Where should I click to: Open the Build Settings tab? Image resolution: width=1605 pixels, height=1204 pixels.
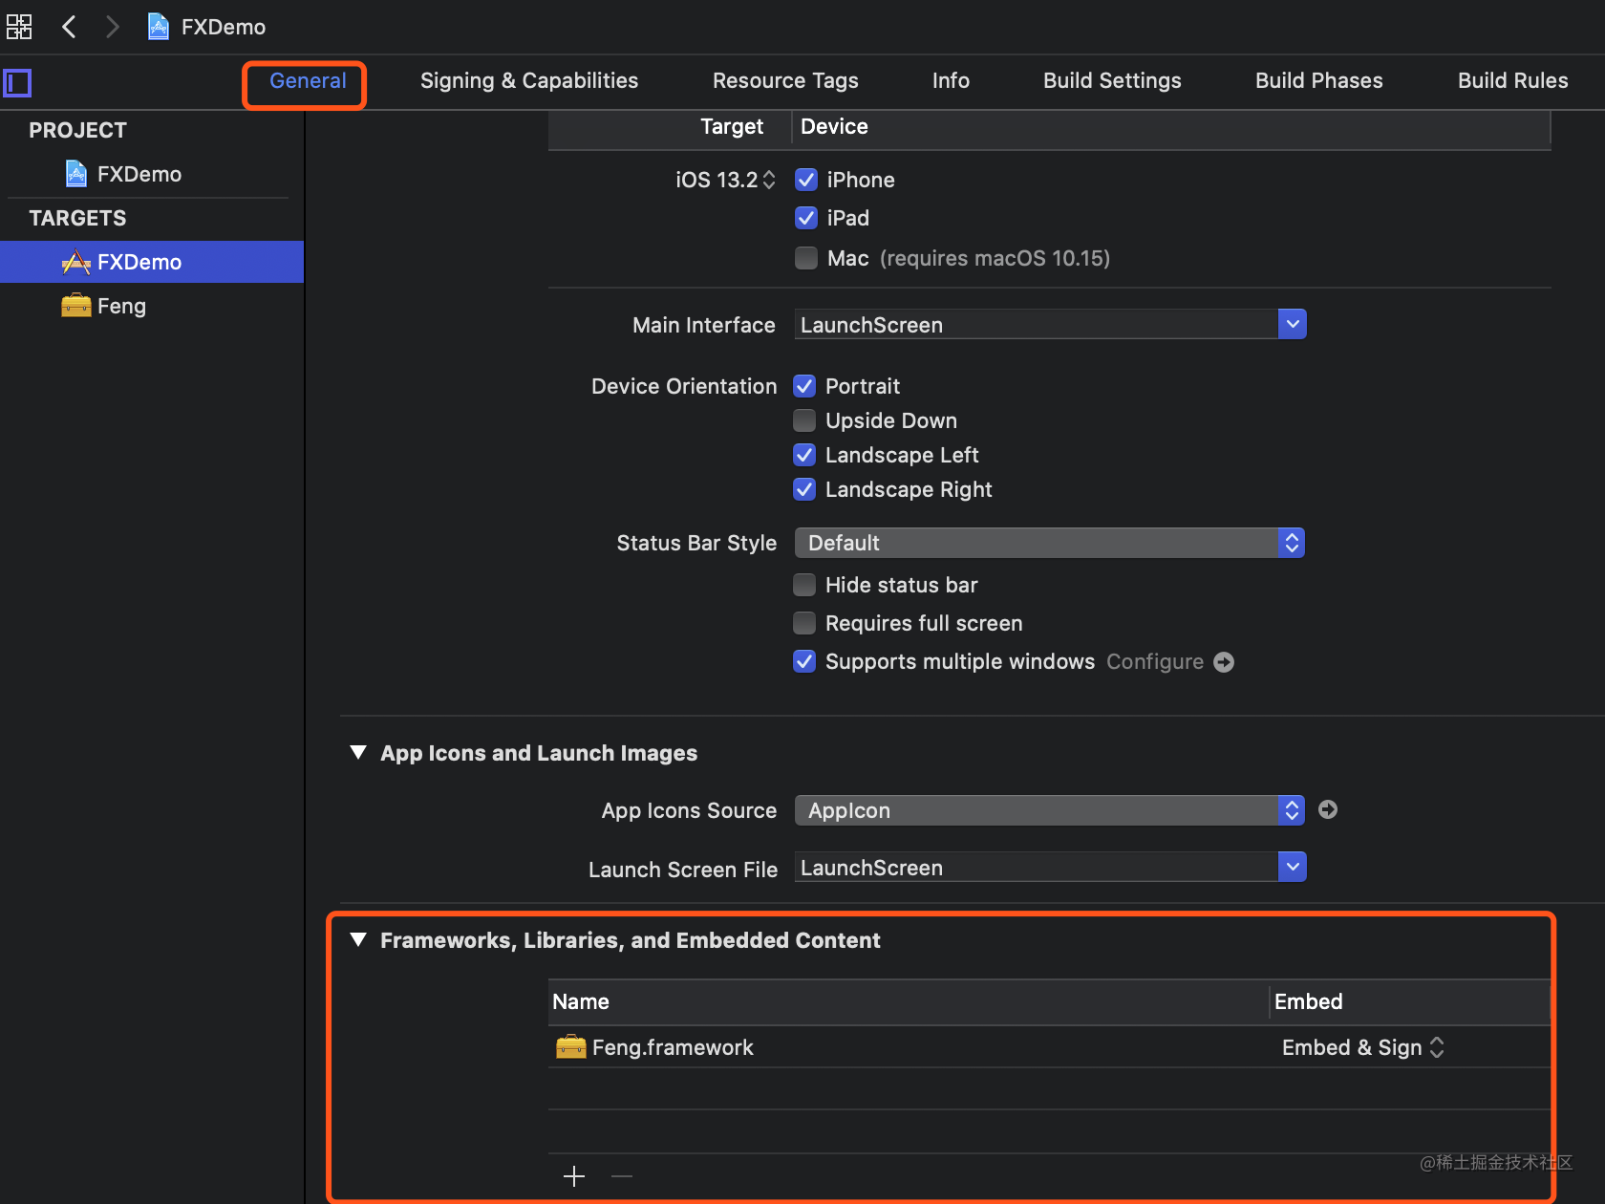click(1112, 81)
